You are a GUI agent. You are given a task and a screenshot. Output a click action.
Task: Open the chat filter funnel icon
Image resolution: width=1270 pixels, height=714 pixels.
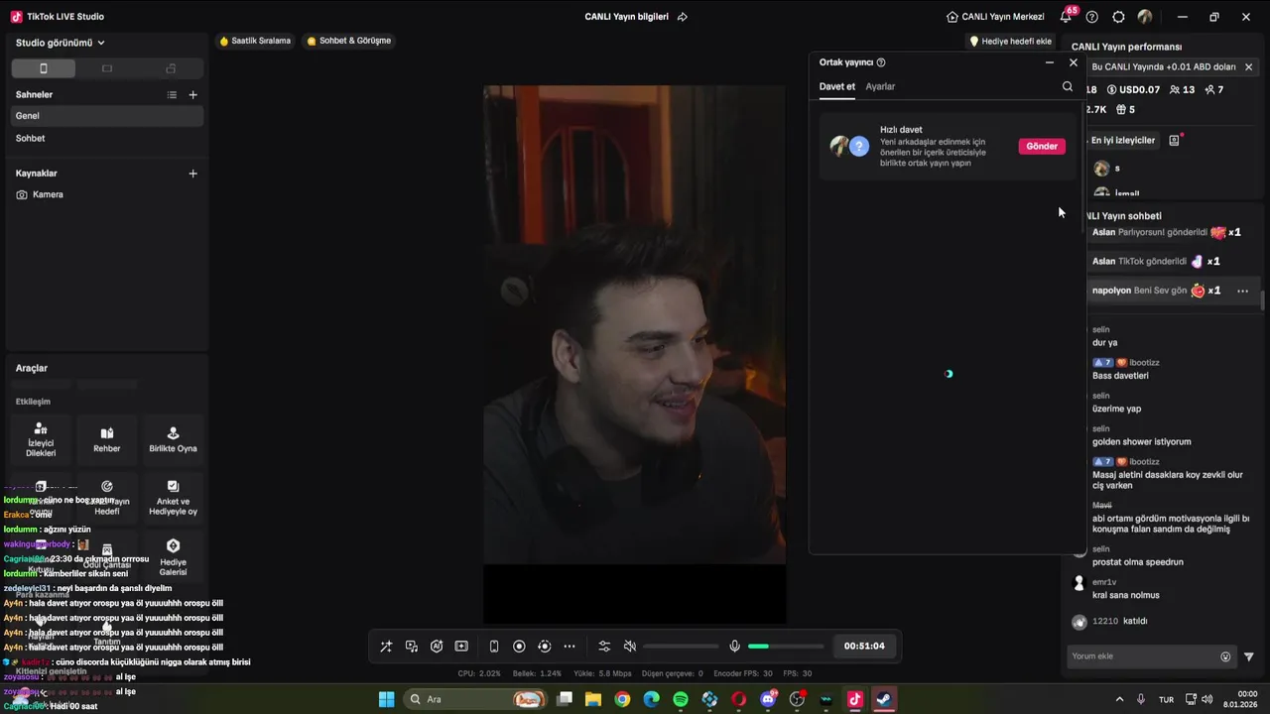(x=1249, y=656)
